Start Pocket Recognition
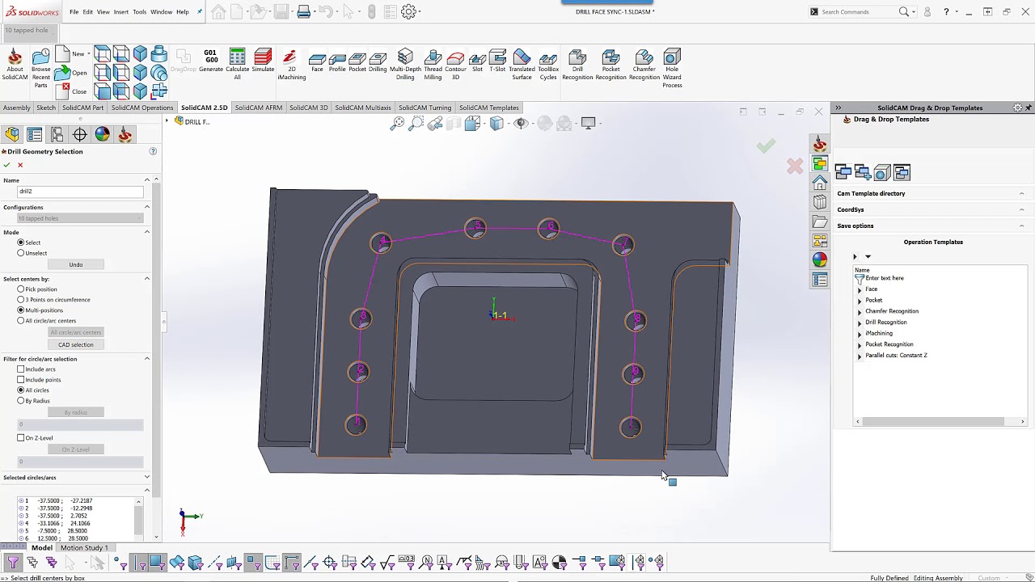 pyautogui.click(x=610, y=65)
